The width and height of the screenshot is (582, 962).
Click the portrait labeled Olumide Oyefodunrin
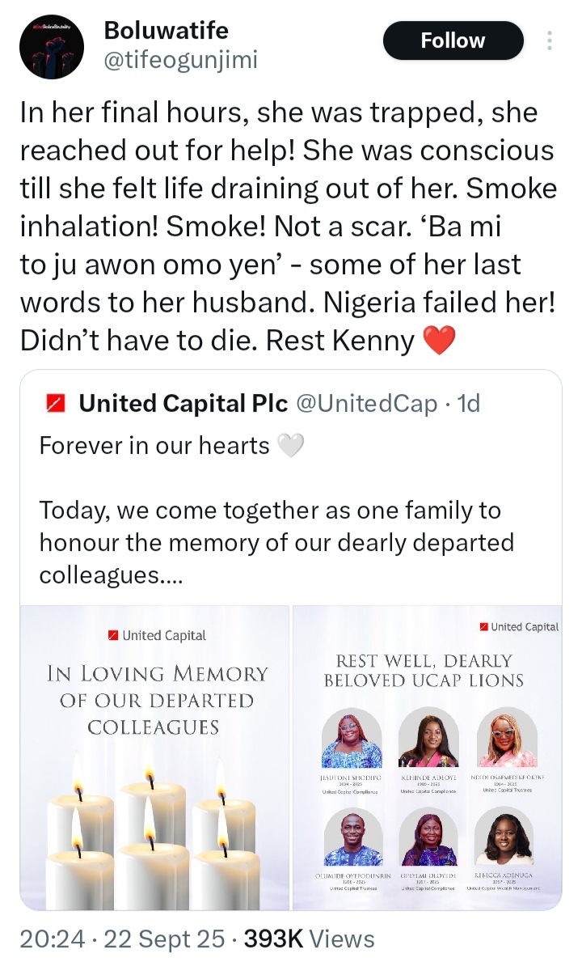point(352,837)
